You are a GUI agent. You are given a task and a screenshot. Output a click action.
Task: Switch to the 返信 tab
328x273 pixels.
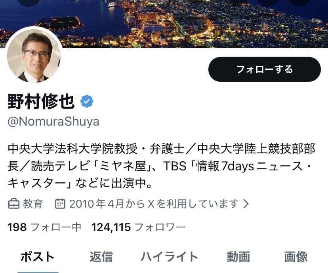[101, 257]
